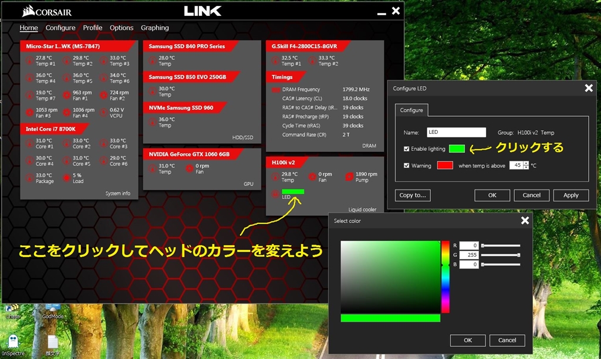
Task: Click the System info label
Action: click(x=117, y=194)
